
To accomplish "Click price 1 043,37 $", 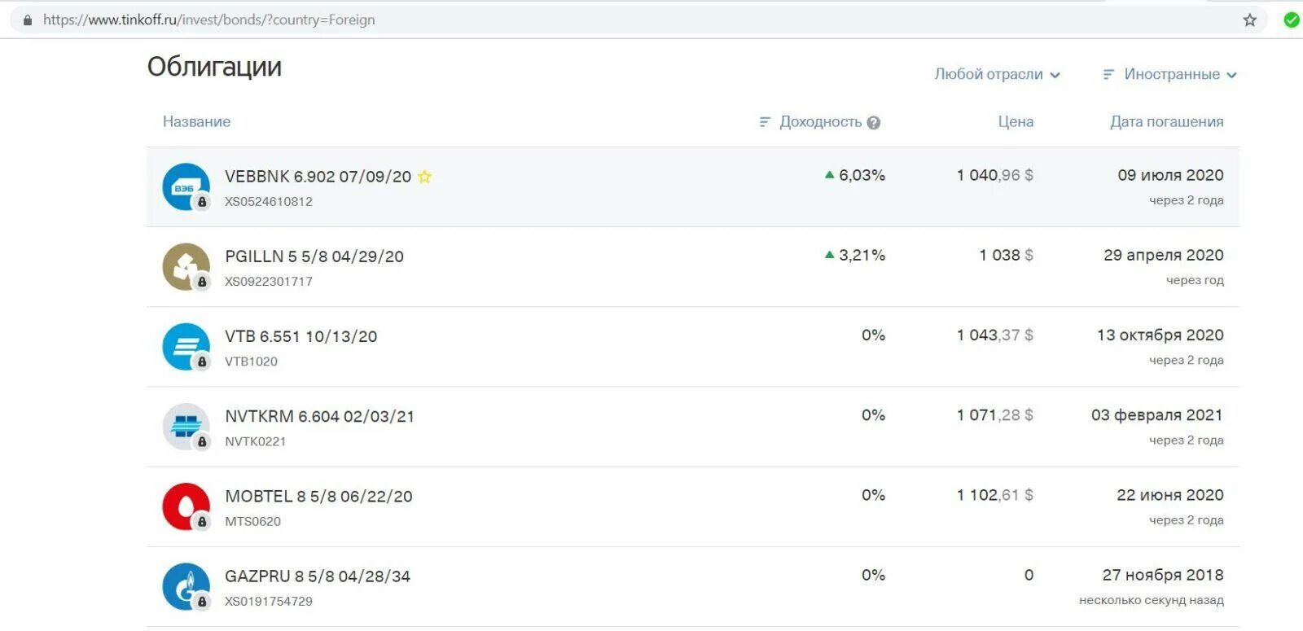I will coord(995,335).
